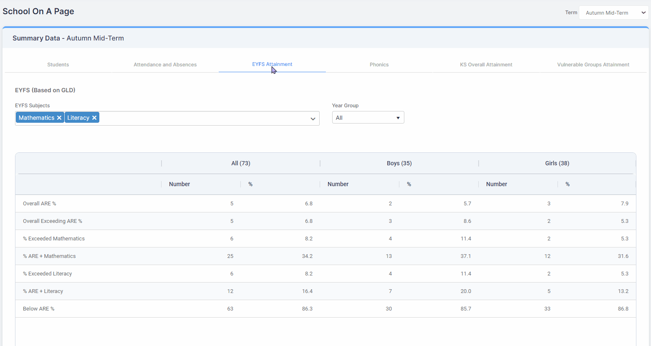Select the Below ARE % row
The image size is (651, 346).
point(325,309)
